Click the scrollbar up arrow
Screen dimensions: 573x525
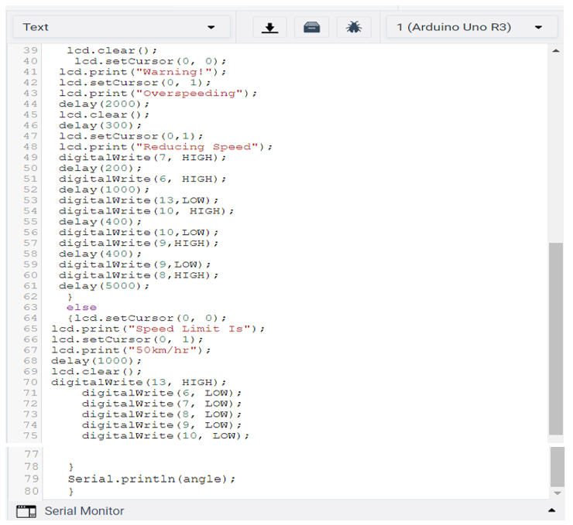556,51
